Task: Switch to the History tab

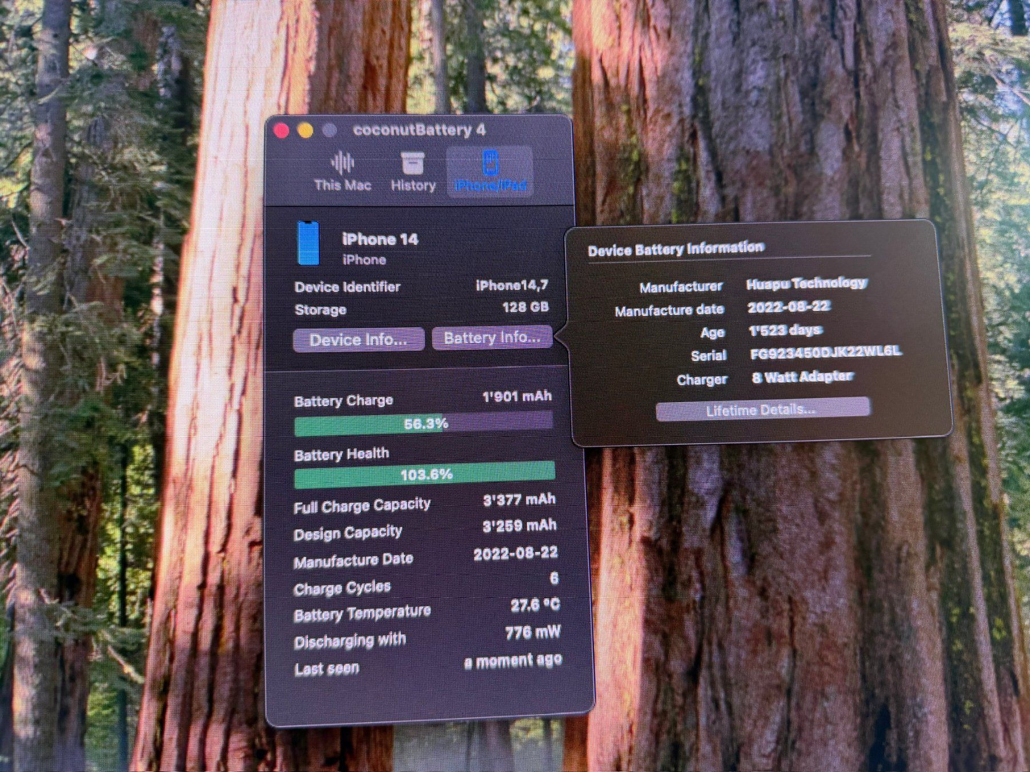Action: [413, 171]
